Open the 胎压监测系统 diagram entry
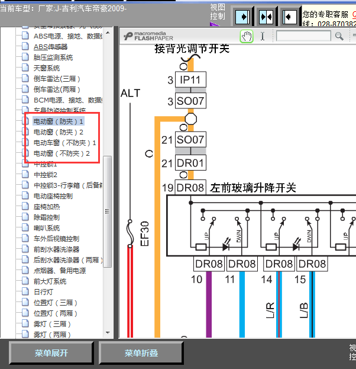The width and height of the screenshot is (356, 369). (x=53, y=57)
